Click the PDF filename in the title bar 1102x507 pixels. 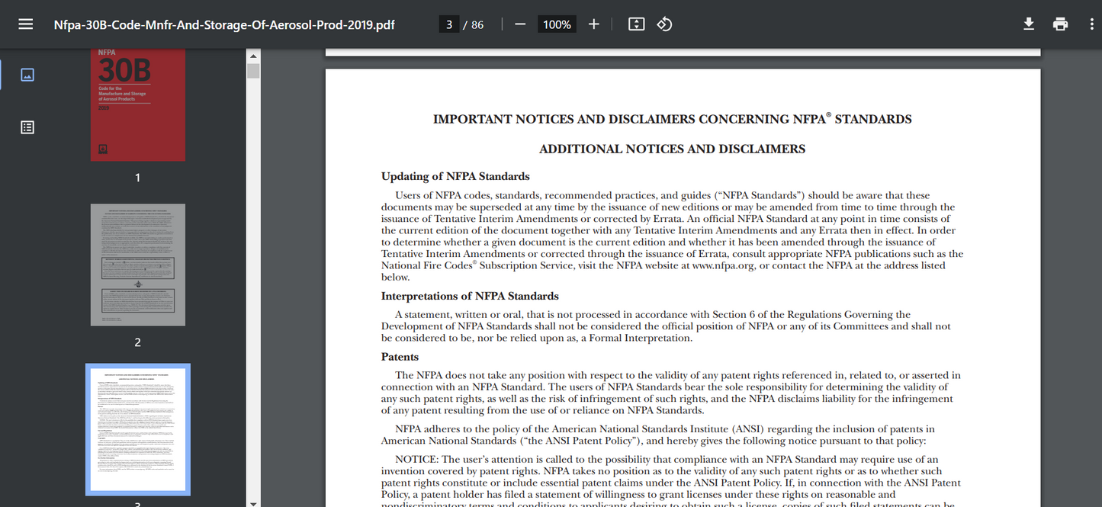[x=224, y=24]
